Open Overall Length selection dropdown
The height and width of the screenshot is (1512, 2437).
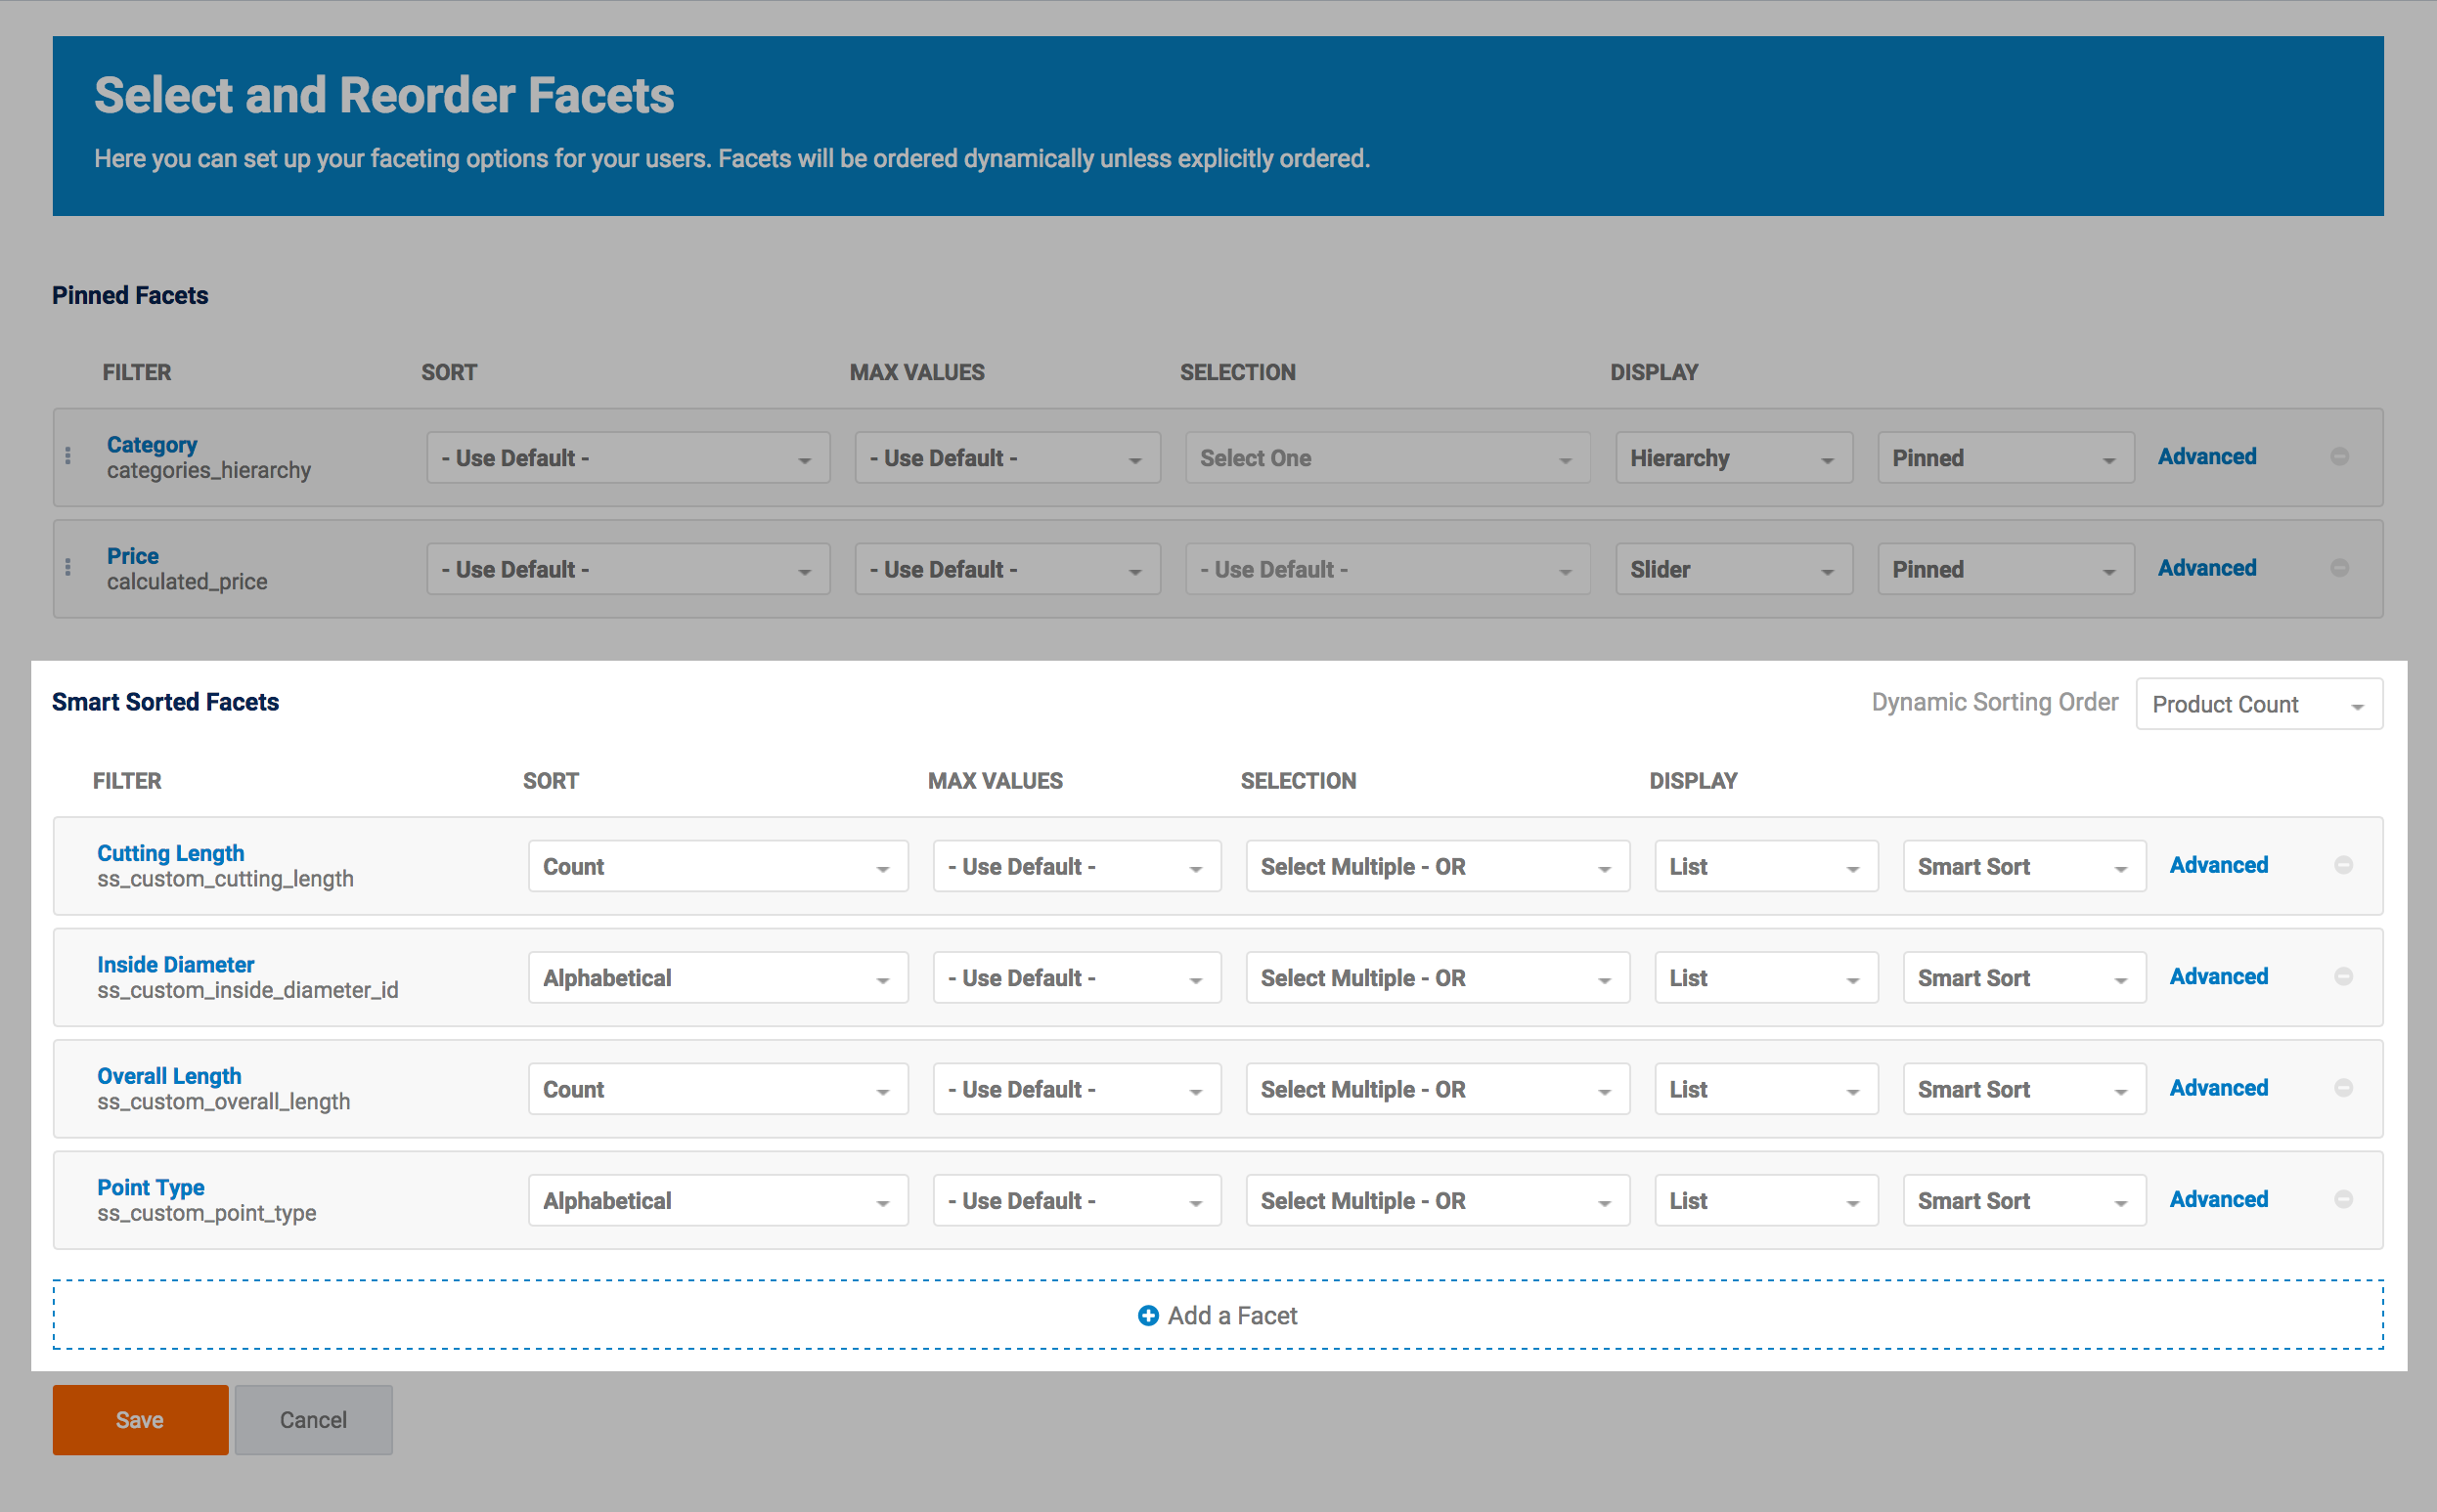(x=1437, y=1089)
